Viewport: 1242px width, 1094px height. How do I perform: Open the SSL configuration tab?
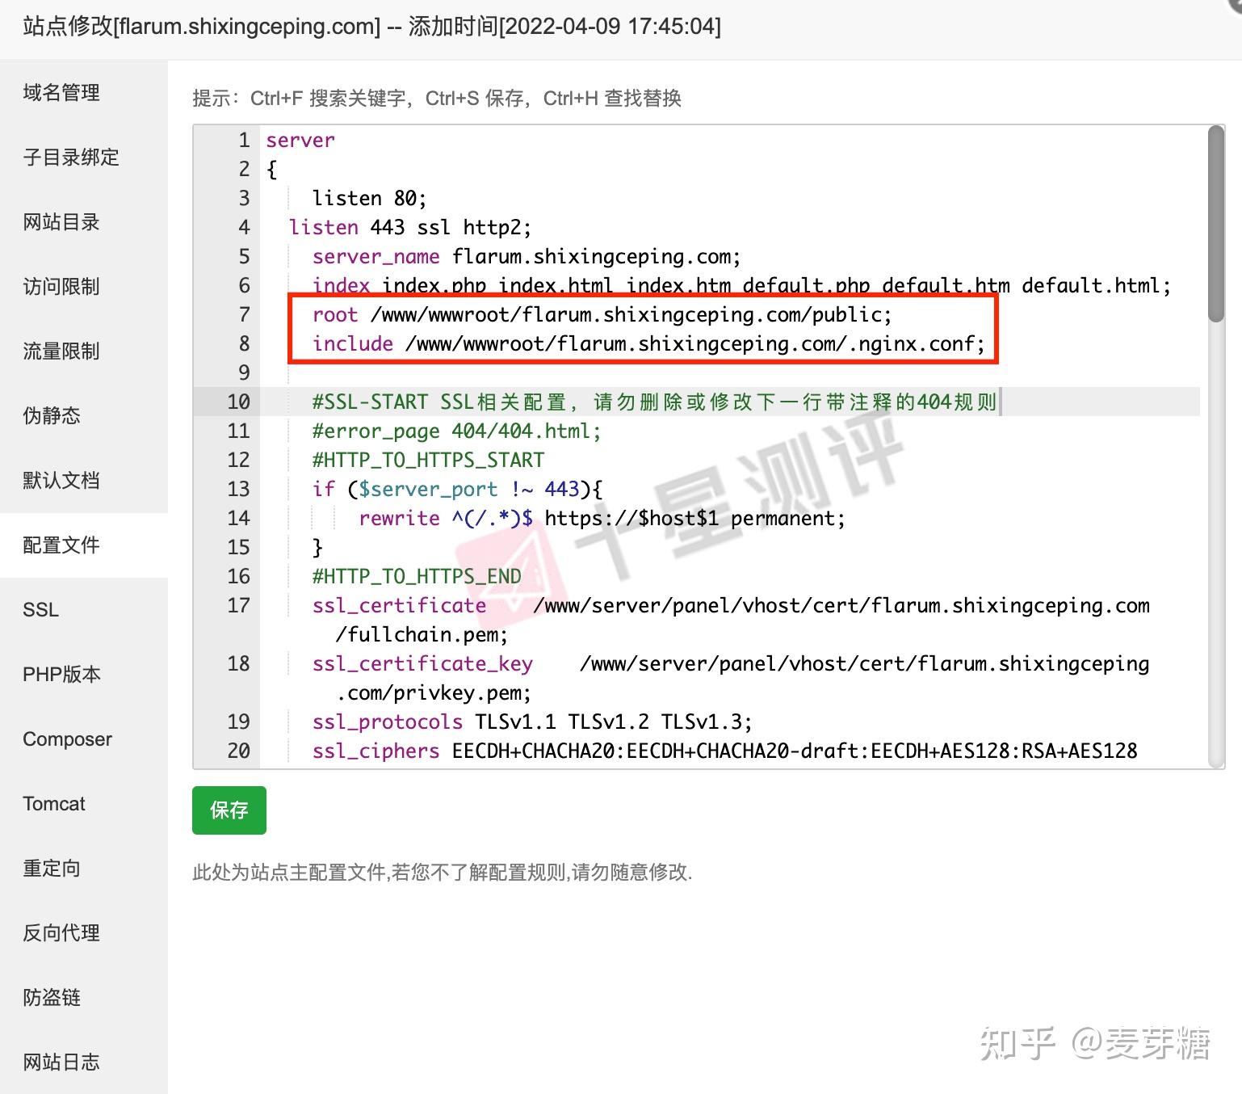coord(40,609)
